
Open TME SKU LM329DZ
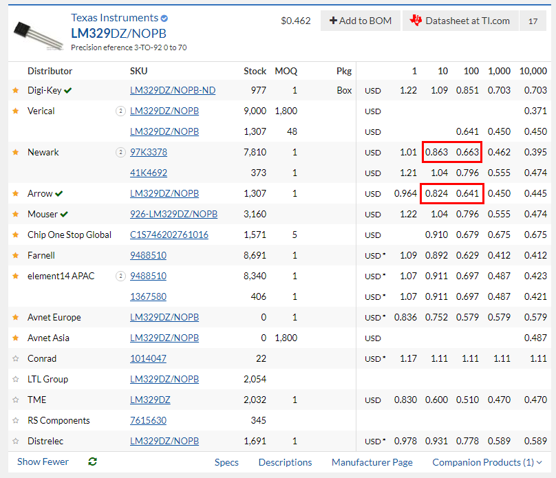(150, 400)
